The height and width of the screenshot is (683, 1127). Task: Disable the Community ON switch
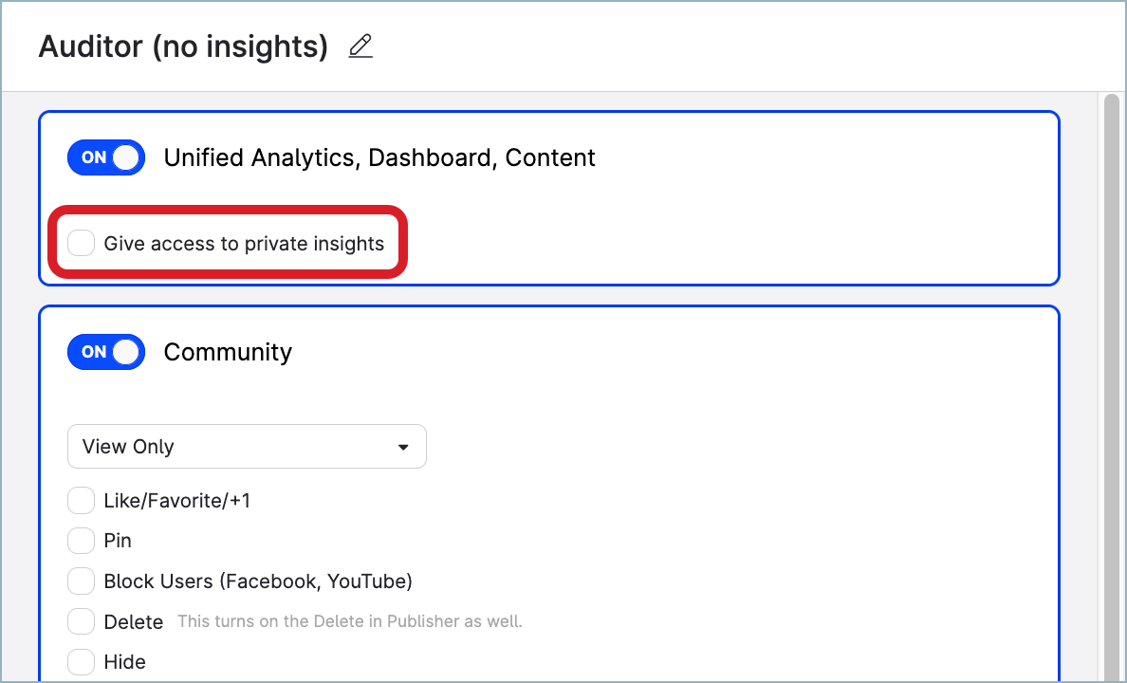pyautogui.click(x=105, y=352)
